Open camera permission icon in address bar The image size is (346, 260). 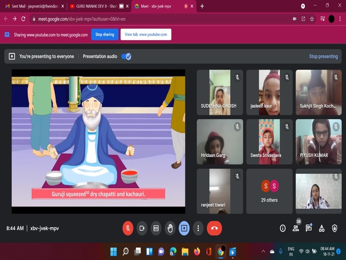click(x=295, y=19)
